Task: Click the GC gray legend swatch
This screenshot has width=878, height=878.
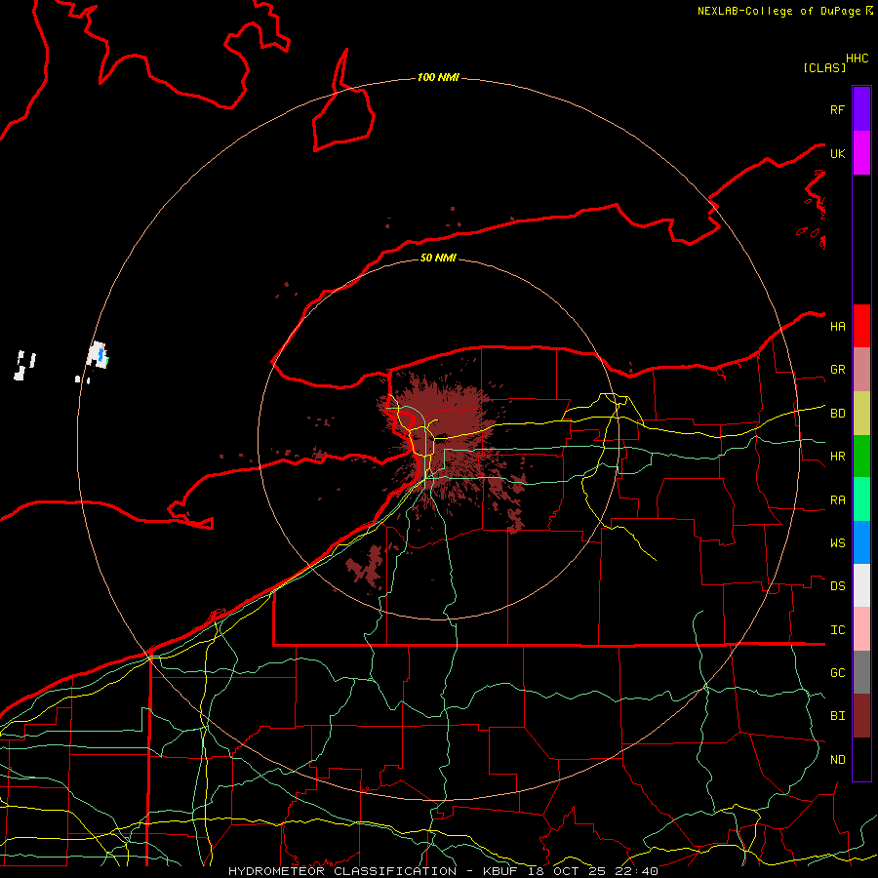Action: tap(861, 672)
